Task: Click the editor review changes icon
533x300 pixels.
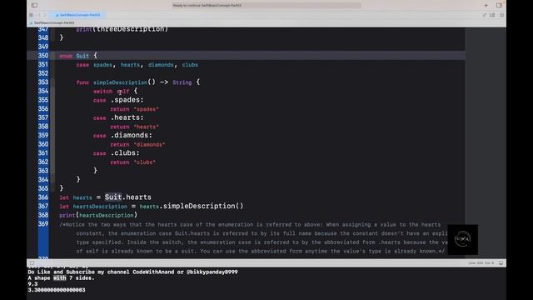Action: pos(484,15)
